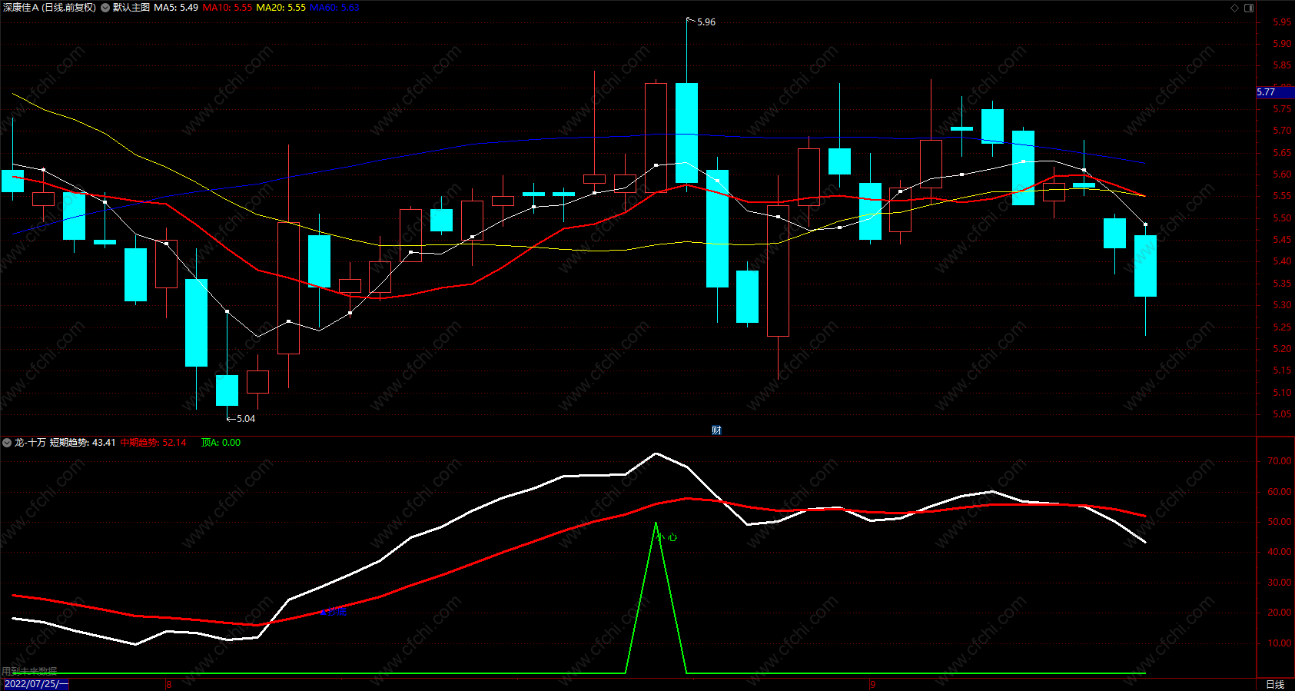Click the 5.77 price tag on axis
Viewport: 1295px width, 691px height.
1274,92
